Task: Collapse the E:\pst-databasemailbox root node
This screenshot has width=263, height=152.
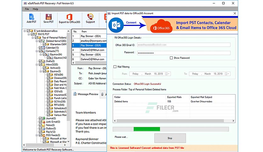Action: click(x=25, y=31)
